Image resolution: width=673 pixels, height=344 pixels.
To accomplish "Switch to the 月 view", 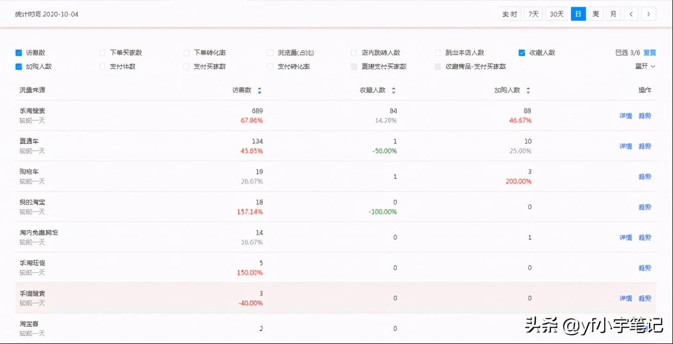I will pyautogui.click(x=613, y=14).
